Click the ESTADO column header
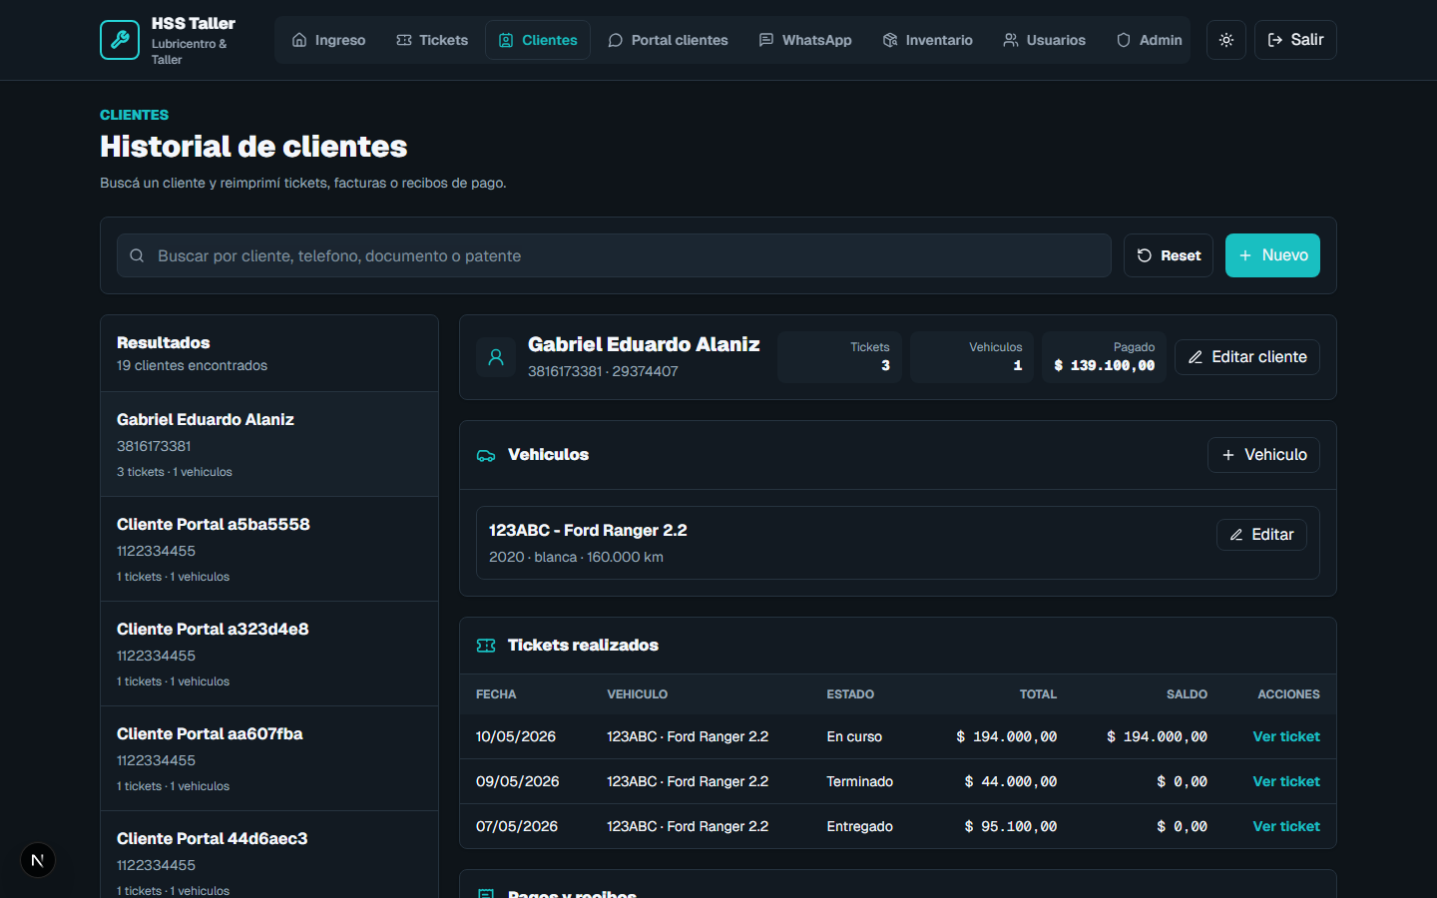The height and width of the screenshot is (898, 1437). (850, 694)
